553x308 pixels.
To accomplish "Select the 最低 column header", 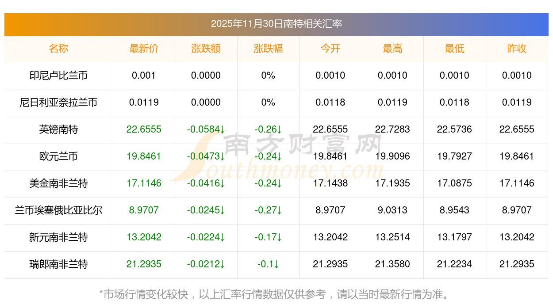I will pyautogui.click(x=455, y=49).
